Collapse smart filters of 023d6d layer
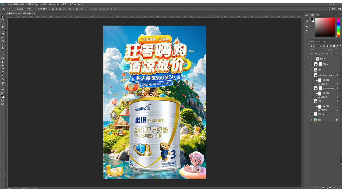The width and height of the screenshot is (342, 192). click(x=339, y=88)
